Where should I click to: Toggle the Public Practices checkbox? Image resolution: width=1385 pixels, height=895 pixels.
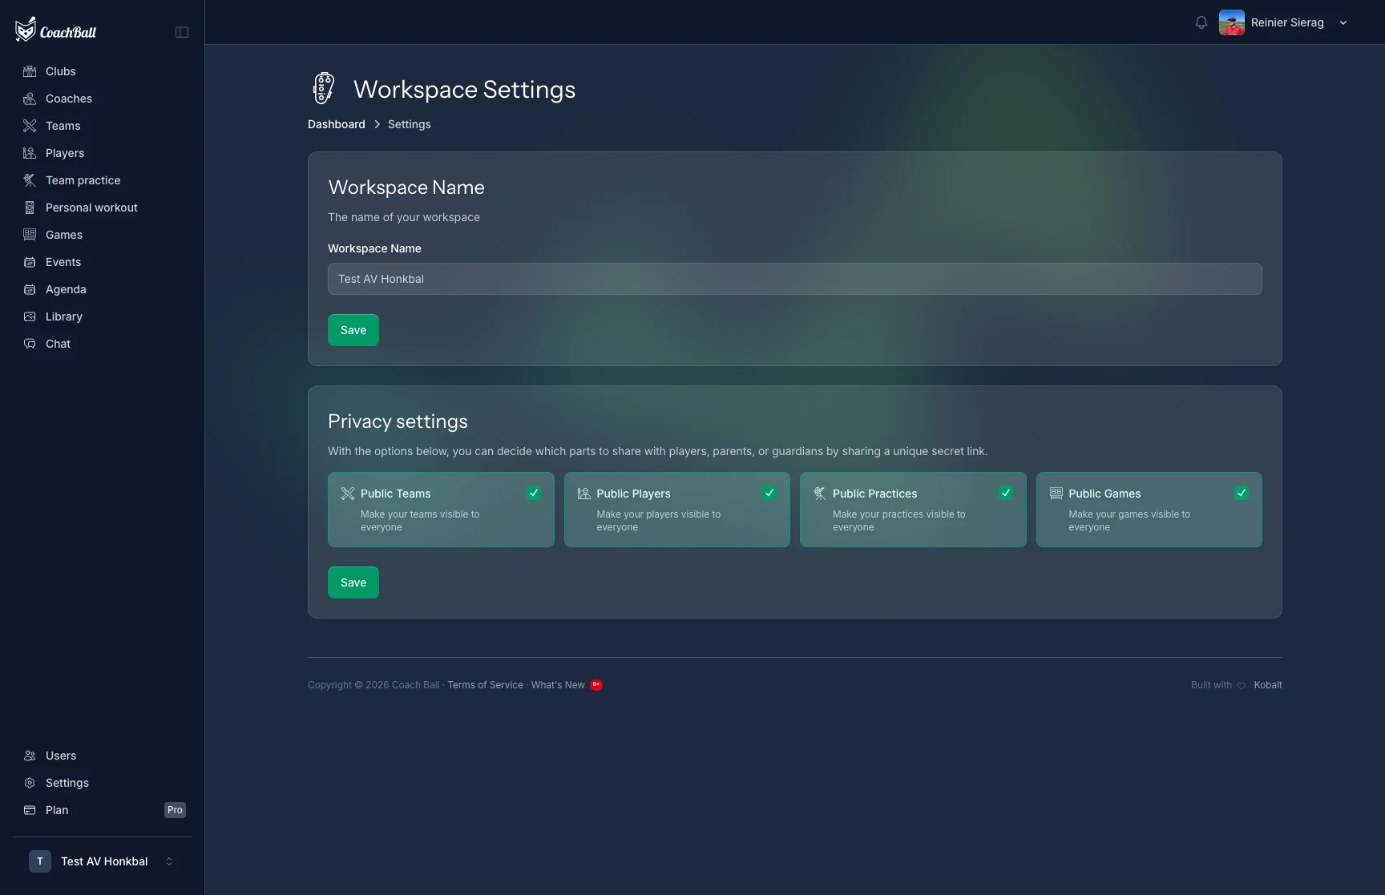[1006, 493]
